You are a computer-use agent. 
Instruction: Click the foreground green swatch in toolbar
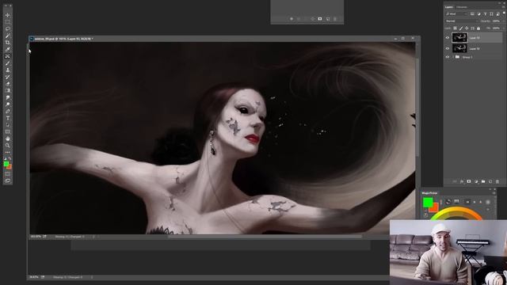[6, 164]
